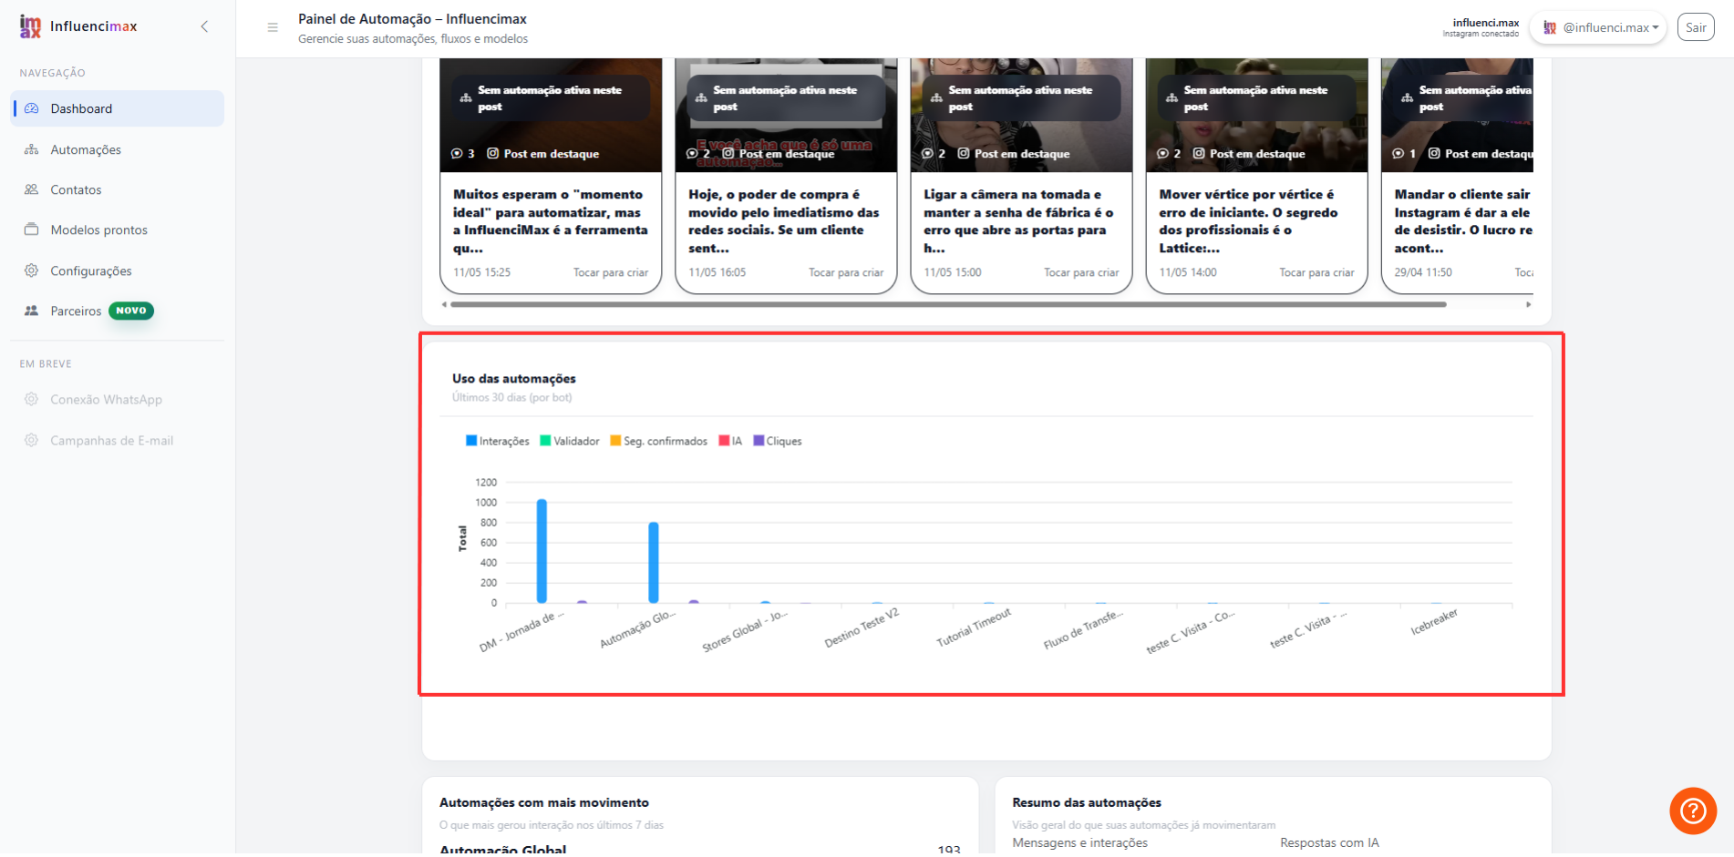This screenshot has height=857, width=1734.
Task: Click the Destino Teste V2 axis label
Action: click(x=862, y=628)
